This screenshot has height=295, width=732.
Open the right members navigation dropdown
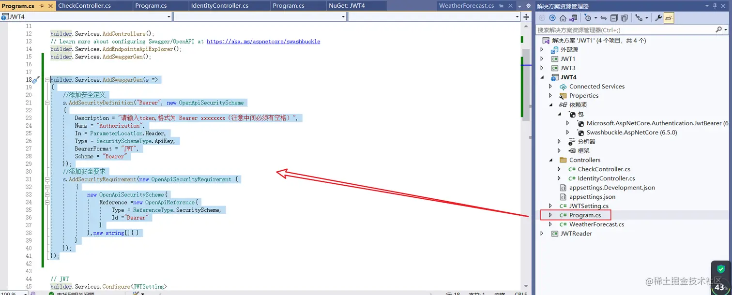click(x=434, y=16)
